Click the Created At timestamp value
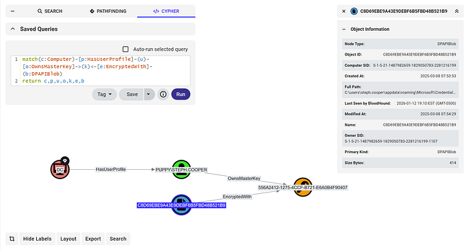Image resolution: width=468 pixels, height=250 pixels. (438, 76)
